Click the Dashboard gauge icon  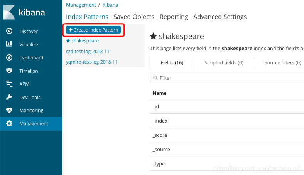(x=10, y=57)
